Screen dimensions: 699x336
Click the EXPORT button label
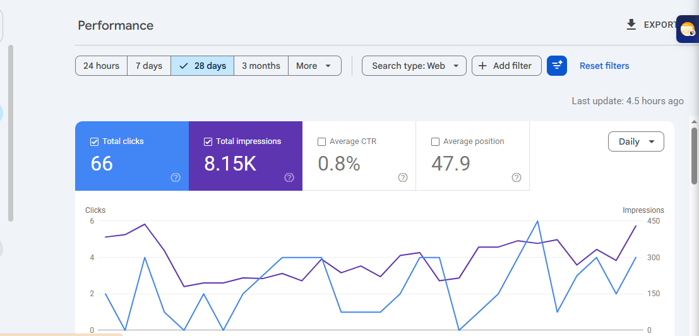pyautogui.click(x=660, y=25)
